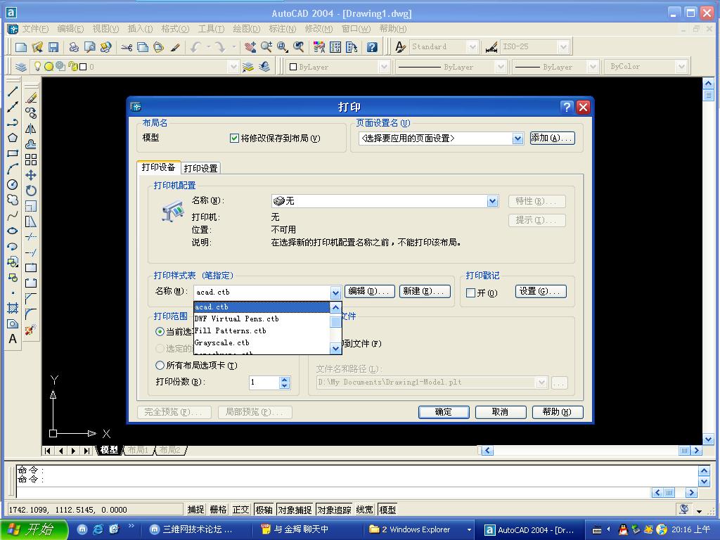The width and height of the screenshot is (720, 540).
Task: Select the Arc draw tool
Action: pos(13,169)
